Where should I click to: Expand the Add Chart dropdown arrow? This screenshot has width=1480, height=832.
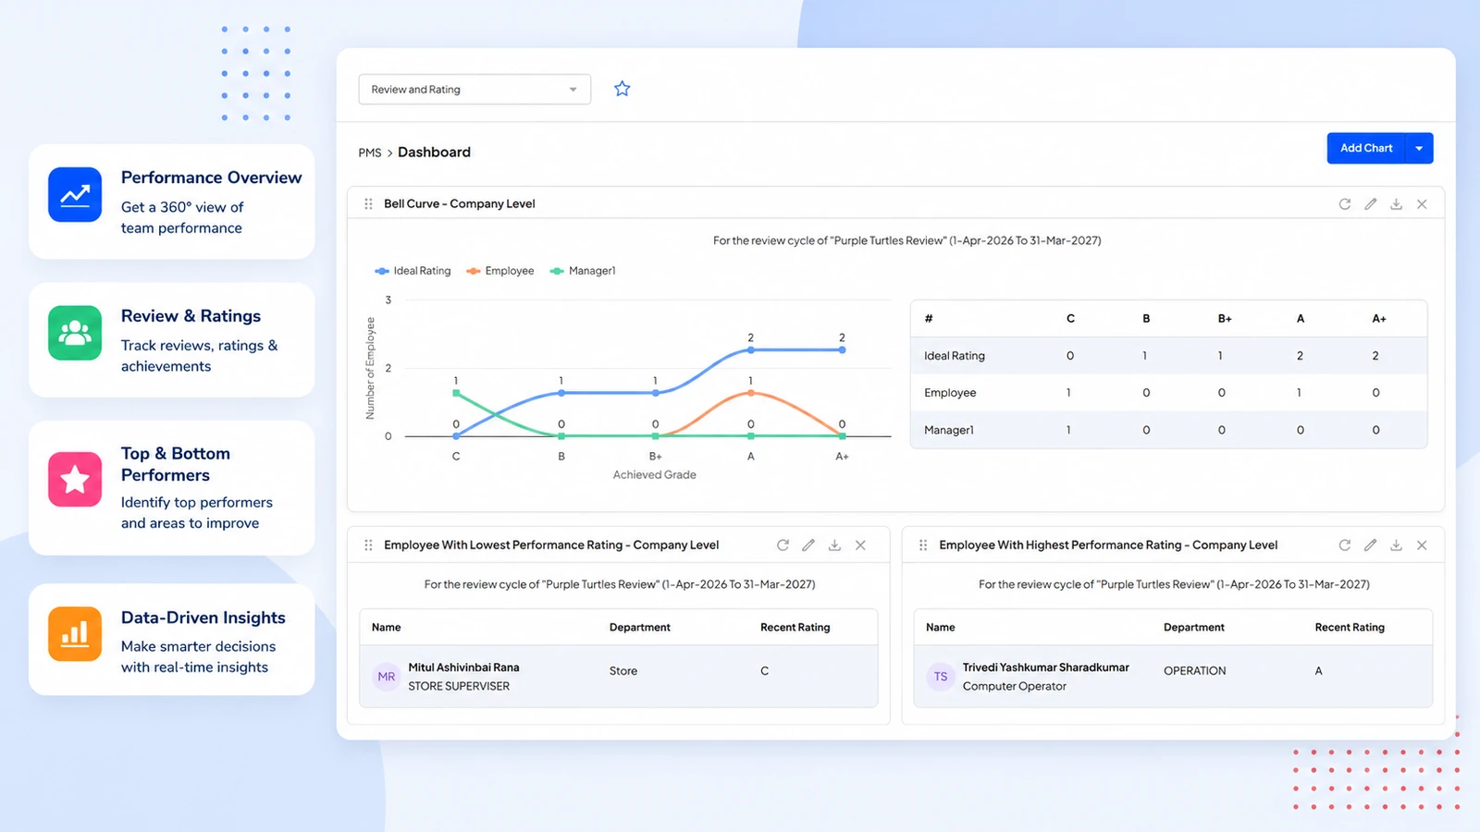[1419, 148]
